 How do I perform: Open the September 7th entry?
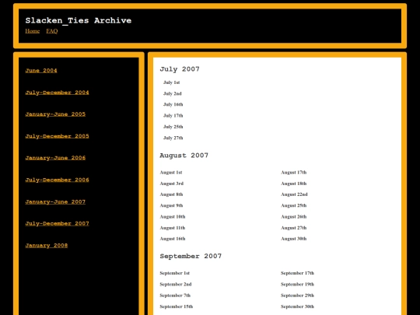coord(175,296)
